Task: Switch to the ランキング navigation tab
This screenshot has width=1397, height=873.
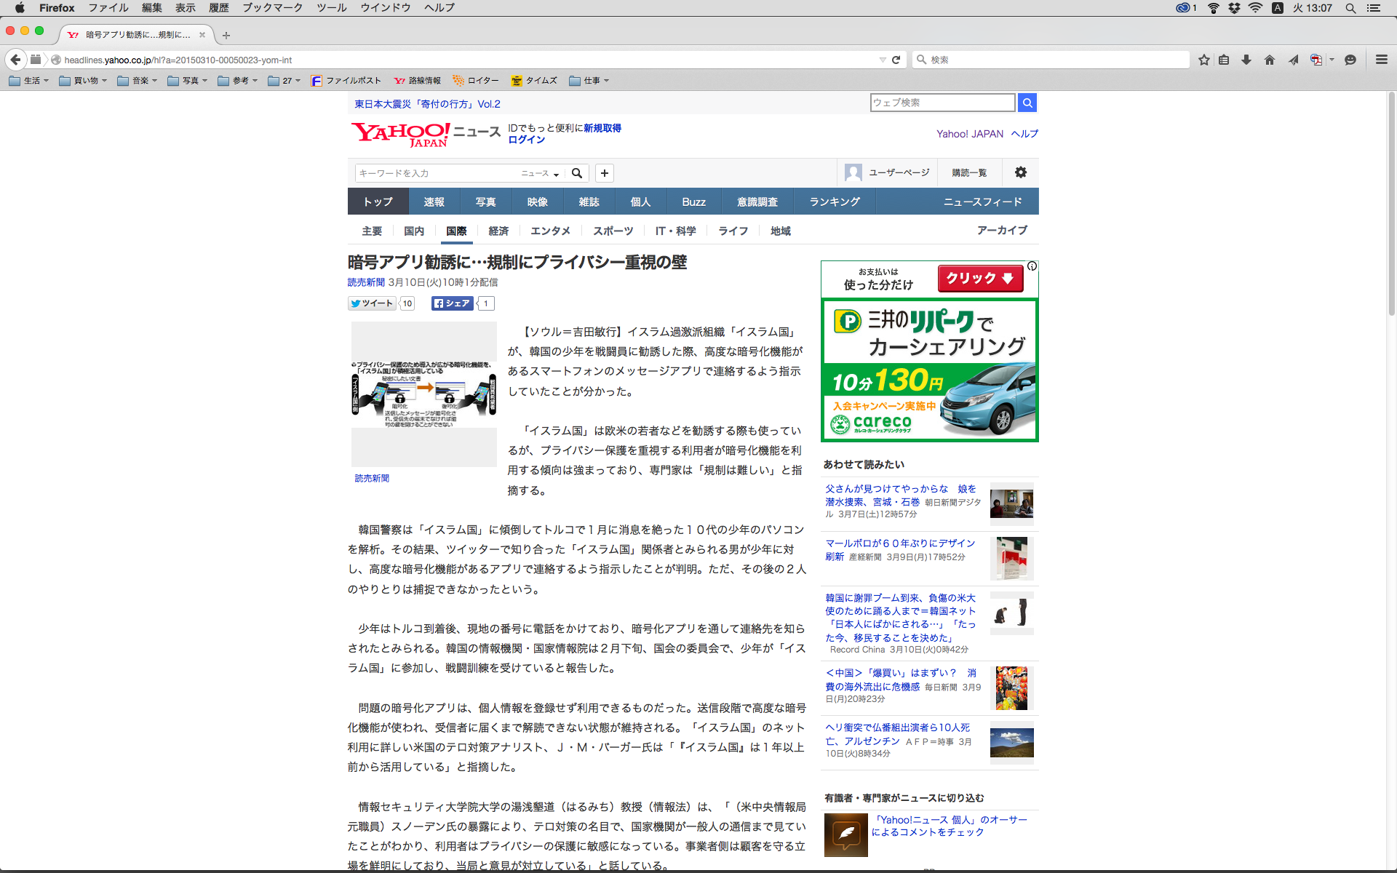Action: (835, 202)
